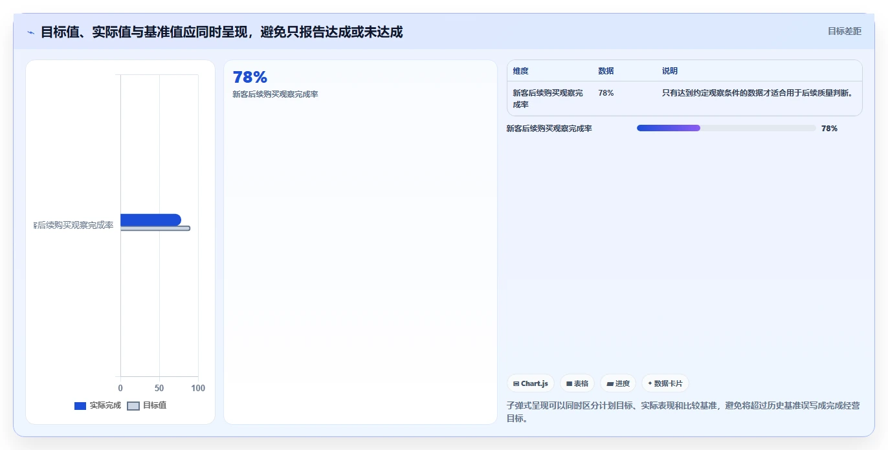The image size is (888, 450).
Task: Select the 数据卡片 tag chip
Action: click(665, 383)
